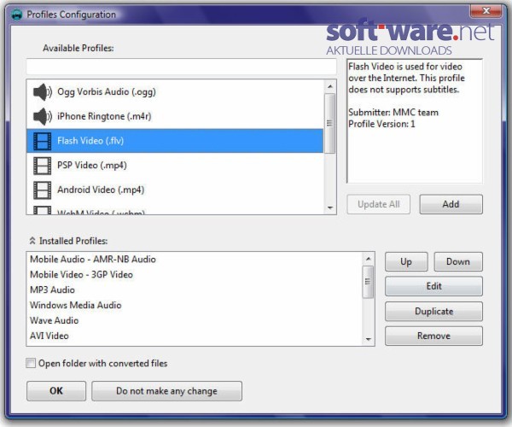Click the Installed Profiles scrollbar thumb
The width and height of the screenshot is (512, 427).
pos(369,282)
